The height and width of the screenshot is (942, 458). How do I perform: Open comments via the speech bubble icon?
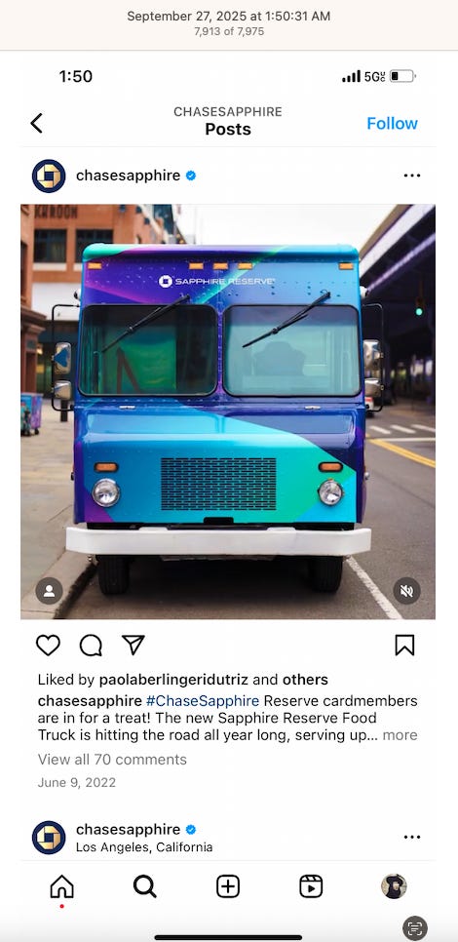[91, 646]
